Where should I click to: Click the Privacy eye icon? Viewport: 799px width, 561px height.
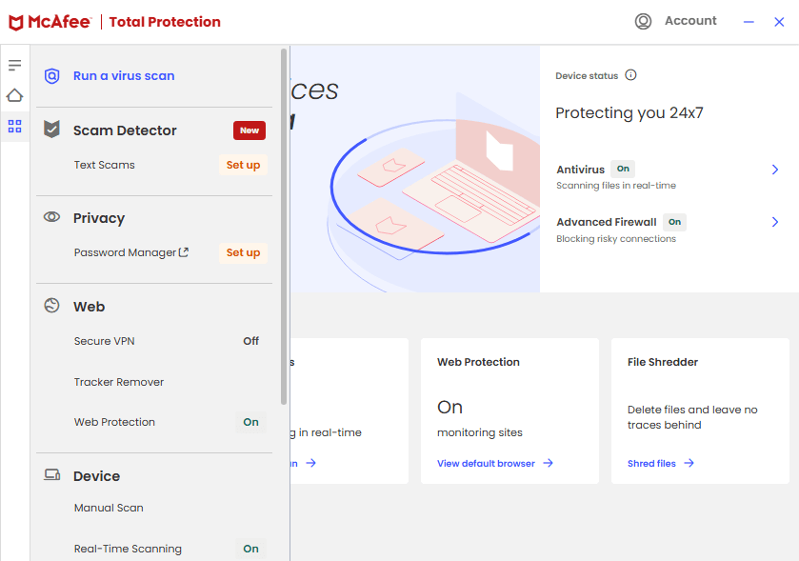(52, 218)
